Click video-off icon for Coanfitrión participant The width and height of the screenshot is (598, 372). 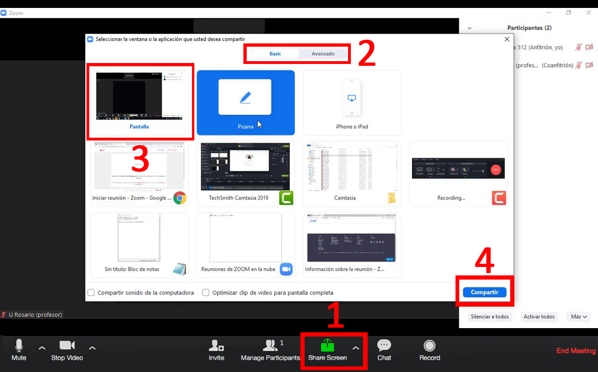(589, 65)
